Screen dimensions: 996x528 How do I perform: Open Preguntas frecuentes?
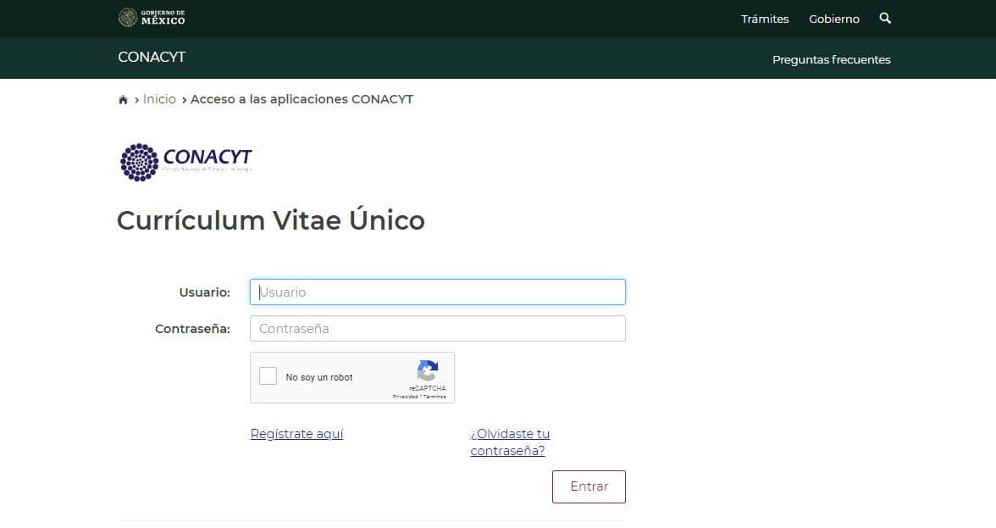point(832,59)
